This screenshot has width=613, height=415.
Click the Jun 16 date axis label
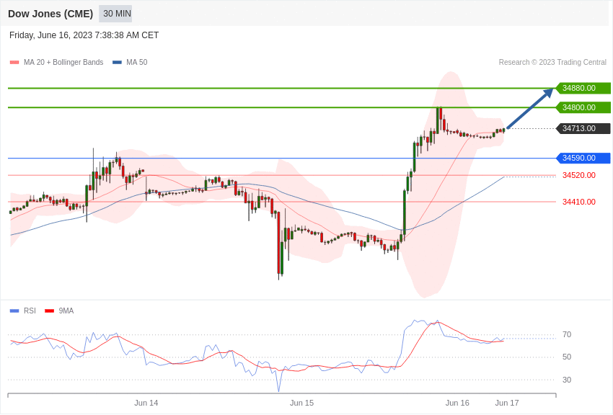click(457, 403)
